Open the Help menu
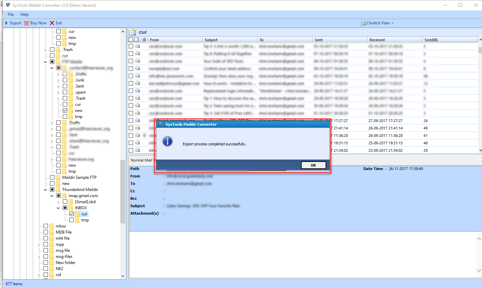482x288 pixels. coord(24,15)
